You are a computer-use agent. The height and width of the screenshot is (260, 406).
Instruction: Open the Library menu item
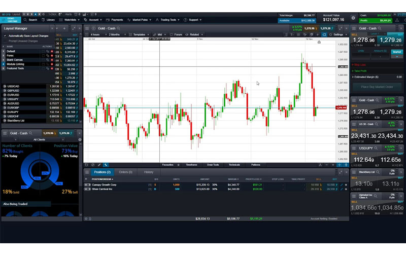pyautogui.click(x=48, y=20)
